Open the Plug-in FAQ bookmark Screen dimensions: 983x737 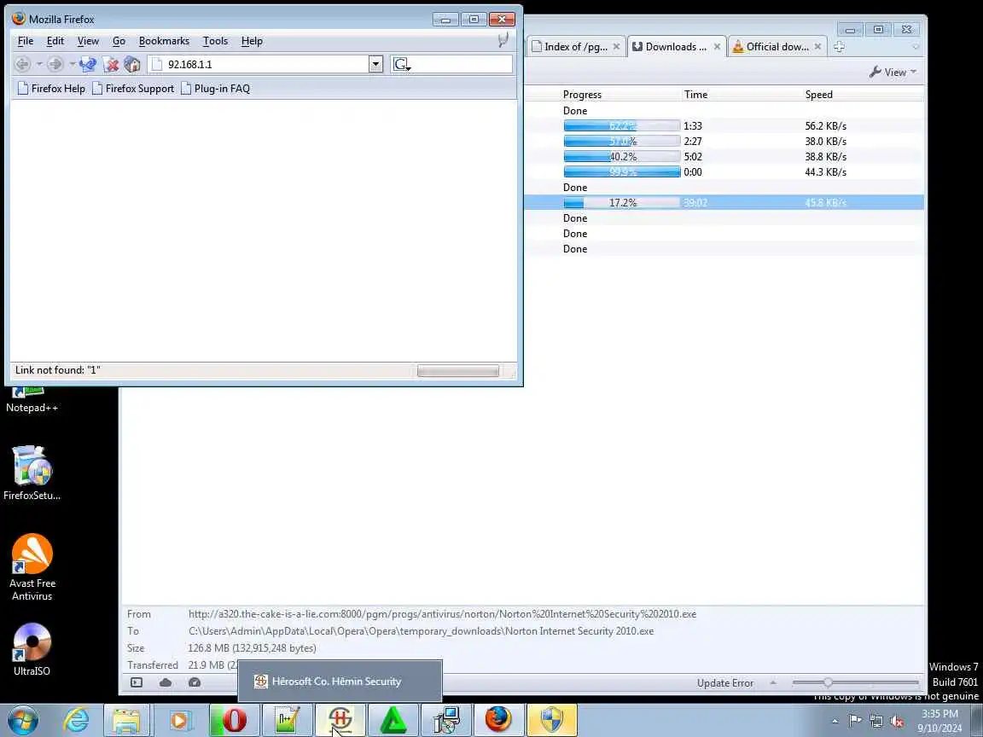pyautogui.click(x=215, y=89)
